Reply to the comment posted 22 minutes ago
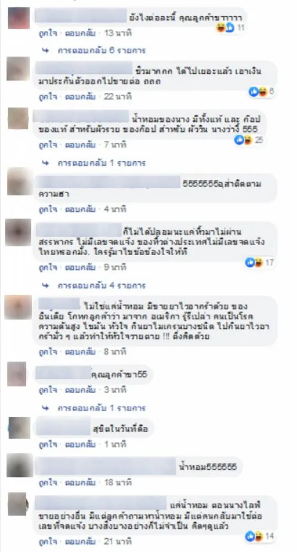The width and height of the screenshot is (297, 552). point(80,96)
